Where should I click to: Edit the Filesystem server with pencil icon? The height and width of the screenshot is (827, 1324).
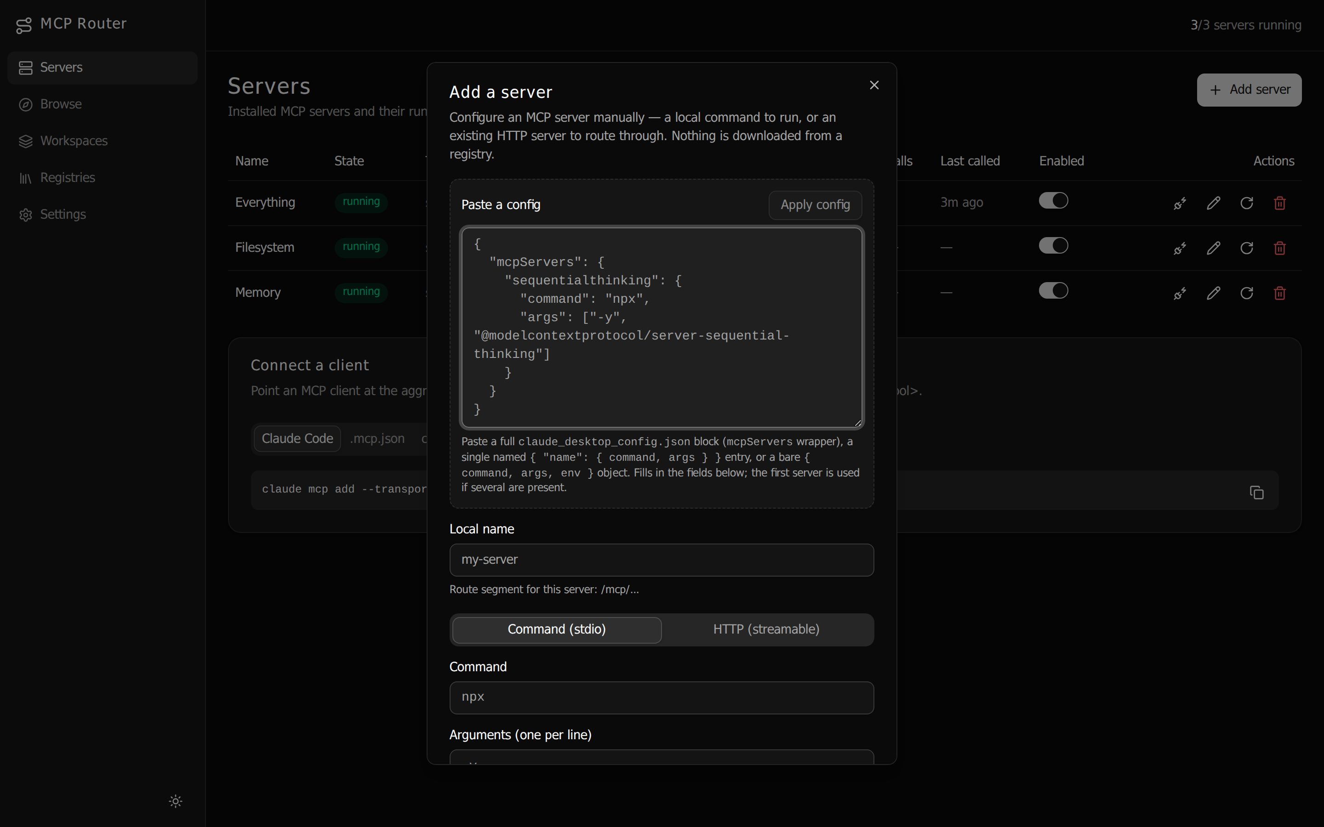click(1214, 248)
